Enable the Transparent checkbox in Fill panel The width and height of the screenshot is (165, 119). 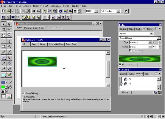[x=130, y=51]
